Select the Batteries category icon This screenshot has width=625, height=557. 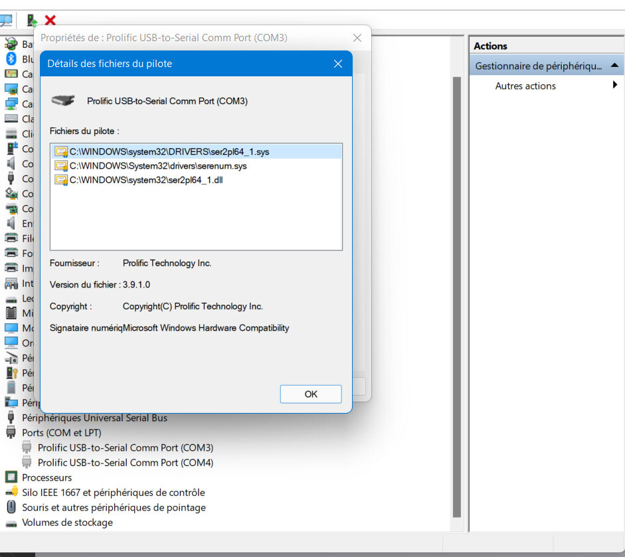11,44
